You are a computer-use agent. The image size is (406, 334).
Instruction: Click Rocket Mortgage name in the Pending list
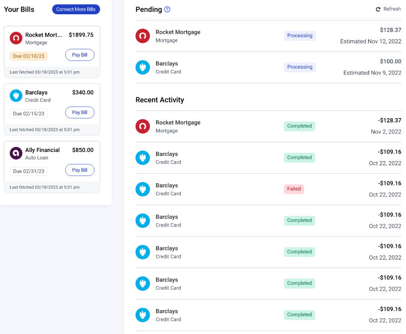pyautogui.click(x=178, y=32)
